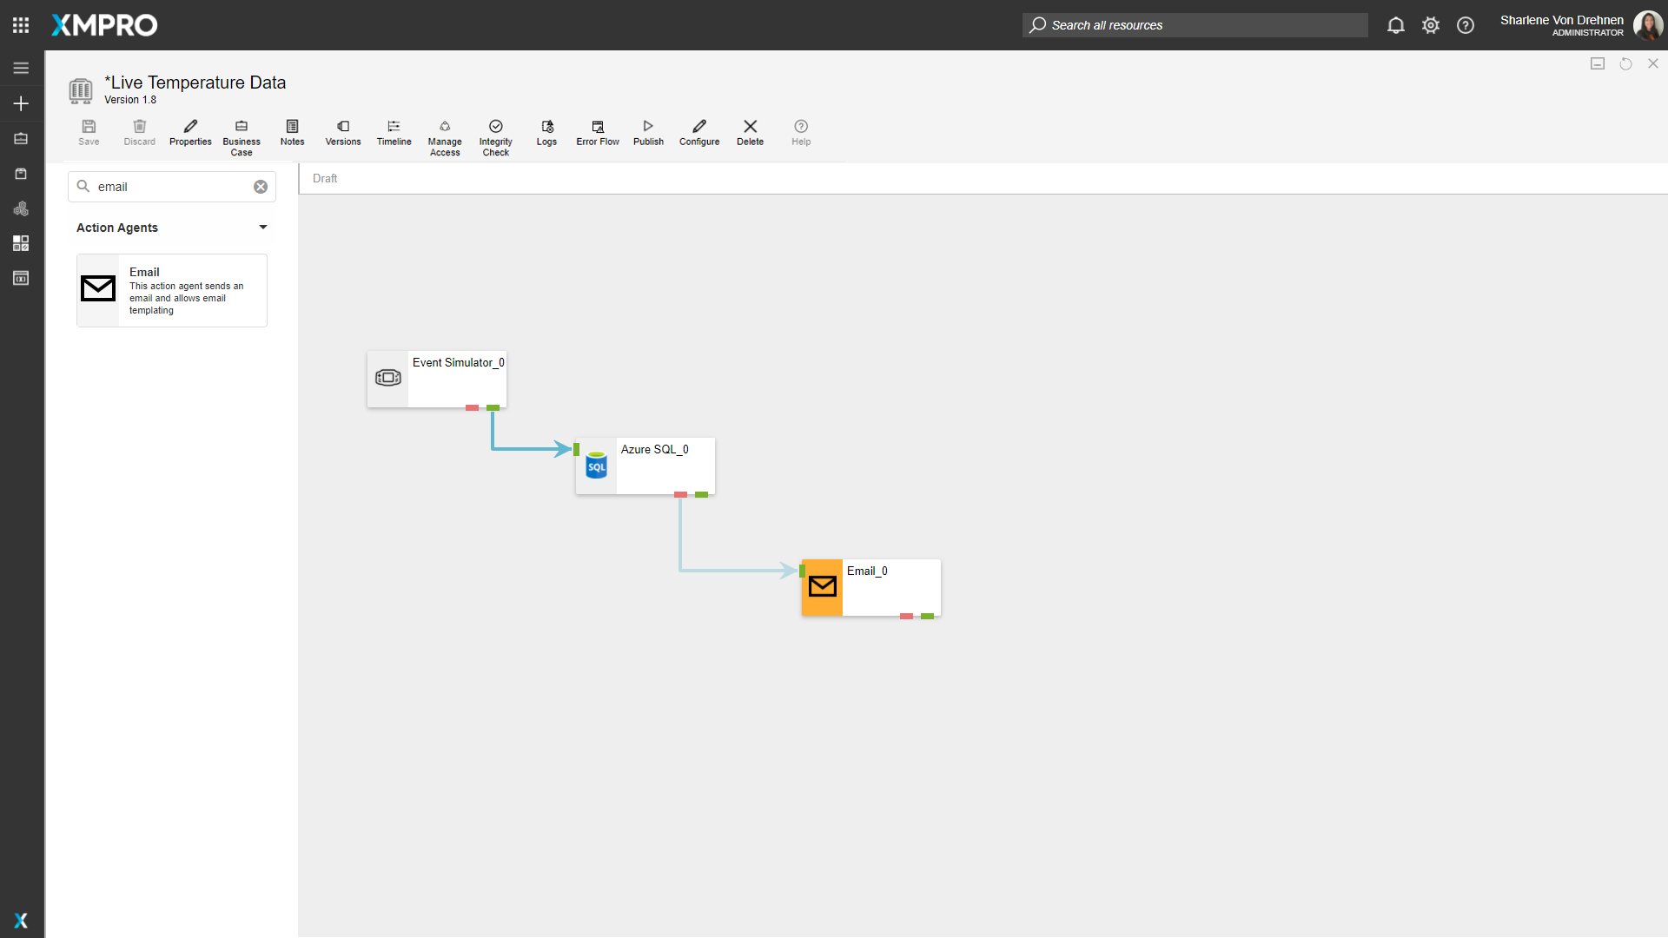This screenshot has width=1668, height=938.
Task: Open the hamburger navigation menu
Action: [x=21, y=67]
